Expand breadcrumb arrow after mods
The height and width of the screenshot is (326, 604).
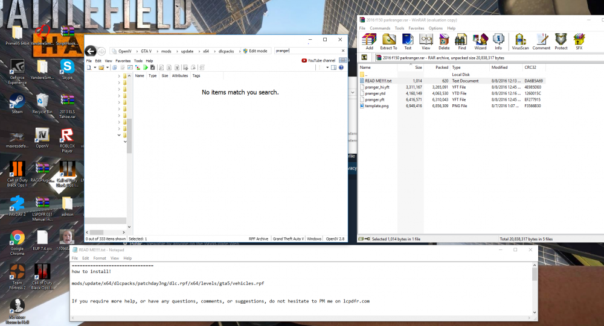tap(176, 51)
